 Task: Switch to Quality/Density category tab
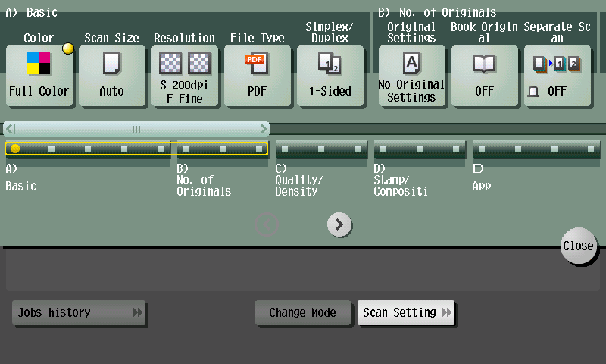click(x=321, y=149)
